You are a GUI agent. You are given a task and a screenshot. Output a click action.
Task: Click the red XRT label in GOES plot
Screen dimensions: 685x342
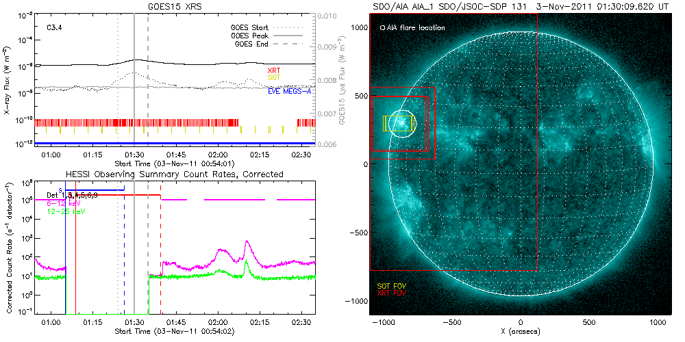(273, 71)
